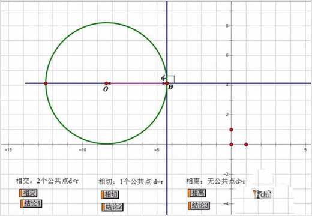Image resolution: width=312 pixels, height=216 pixels.
Task: Select the red point on the circle's left edge
Action: (46, 83)
